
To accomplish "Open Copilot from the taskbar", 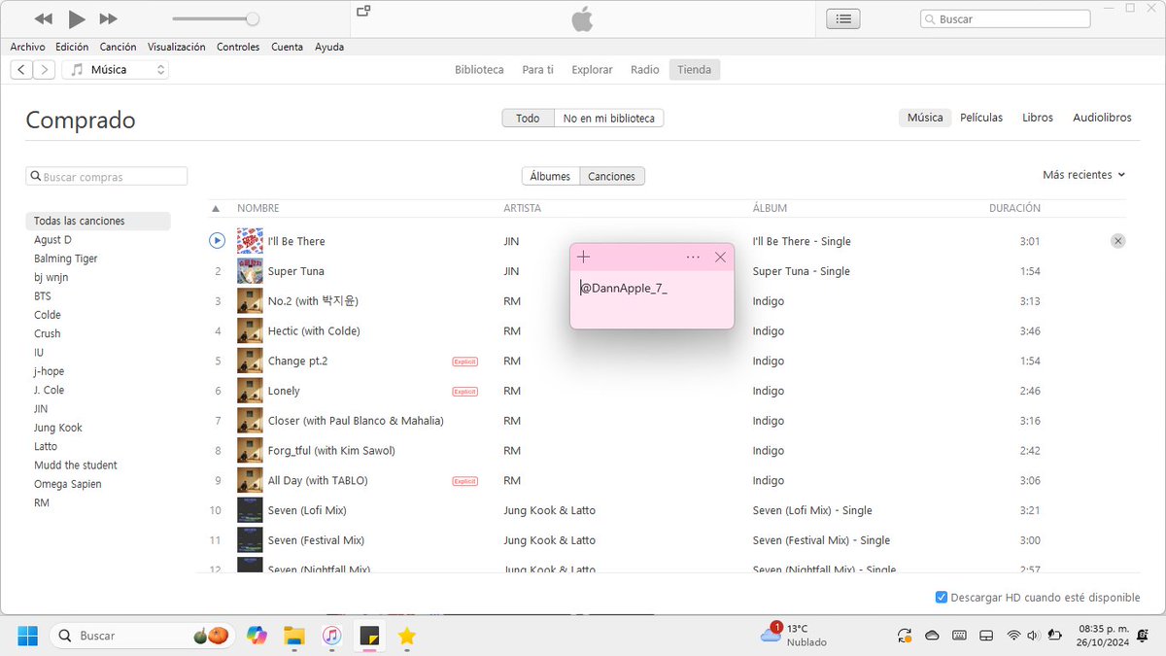I will pyautogui.click(x=257, y=636).
